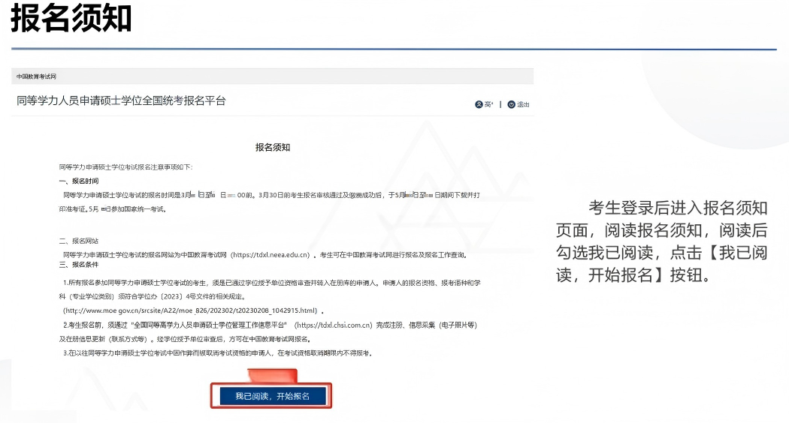Image resolution: width=789 pixels, height=423 pixels.
Task: Open the www.moe.gov.cn document URL
Action: tap(194, 310)
